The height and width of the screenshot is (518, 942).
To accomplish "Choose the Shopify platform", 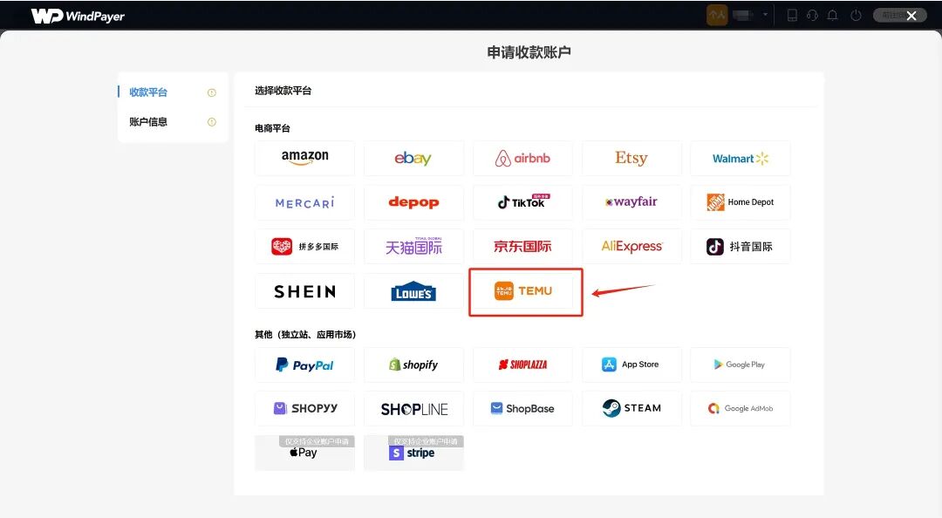I will click(x=413, y=365).
